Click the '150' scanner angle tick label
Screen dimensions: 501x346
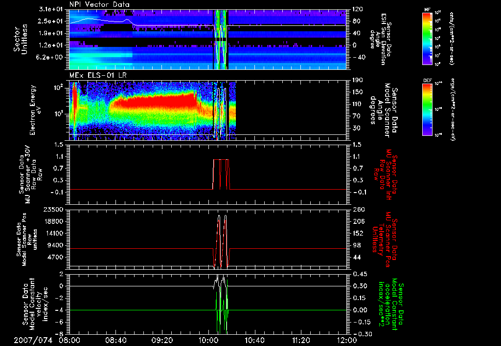358,92
